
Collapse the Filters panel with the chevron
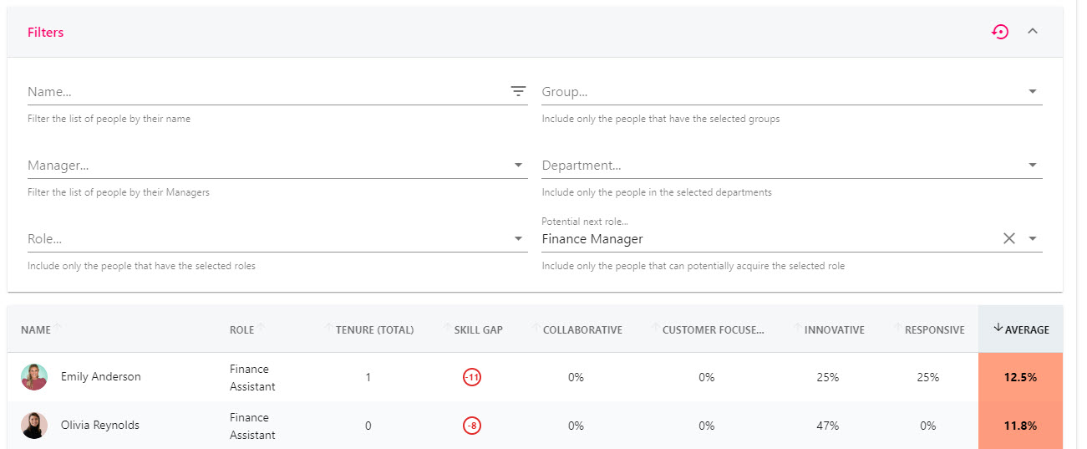point(1033,32)
